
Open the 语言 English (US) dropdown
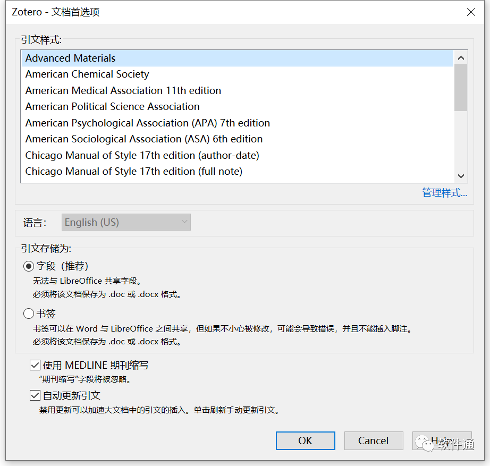[x=126, y=222]
